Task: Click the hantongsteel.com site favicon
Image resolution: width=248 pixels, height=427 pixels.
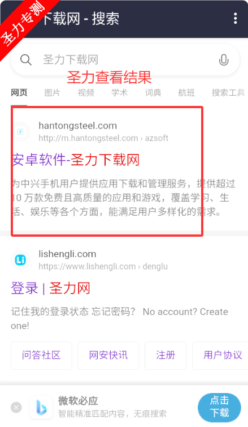Action: 21,132
